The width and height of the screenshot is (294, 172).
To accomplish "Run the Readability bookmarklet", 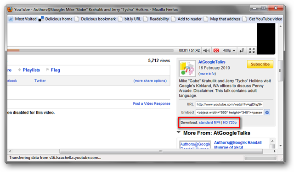I will tap(156, 19).
